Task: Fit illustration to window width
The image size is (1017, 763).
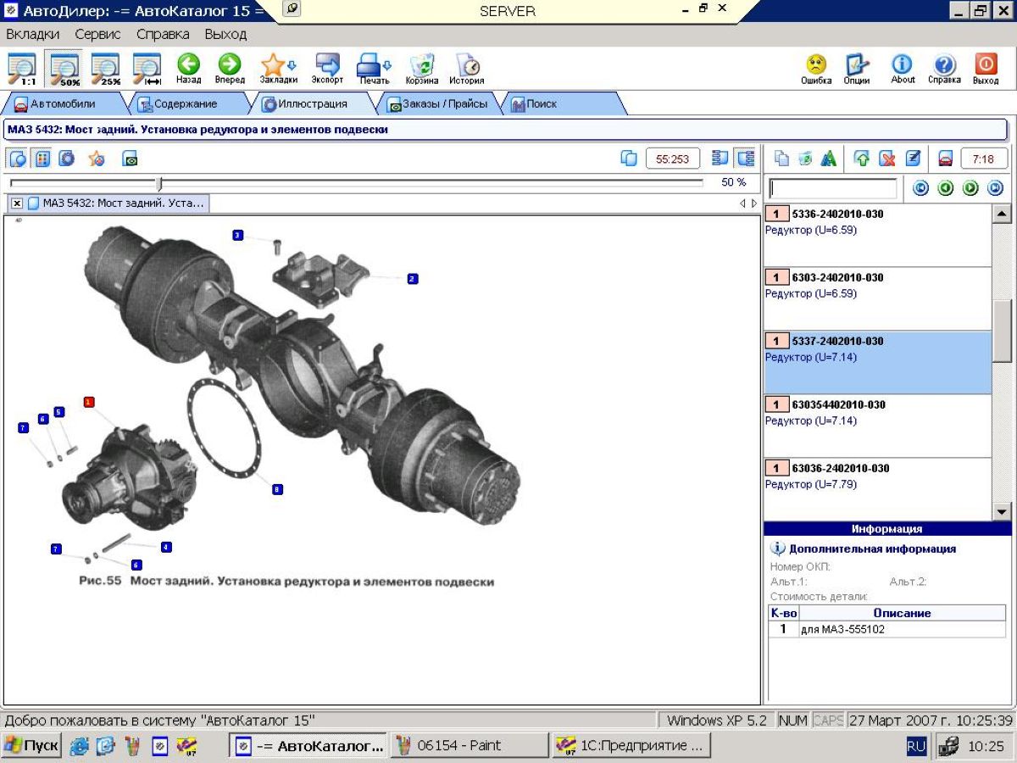Action: 147,70
